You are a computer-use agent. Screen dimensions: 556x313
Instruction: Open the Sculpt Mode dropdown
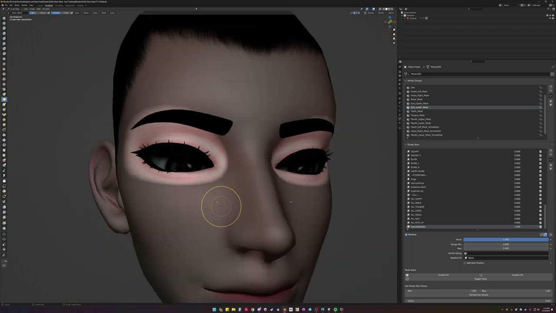[x=14, y=9]
